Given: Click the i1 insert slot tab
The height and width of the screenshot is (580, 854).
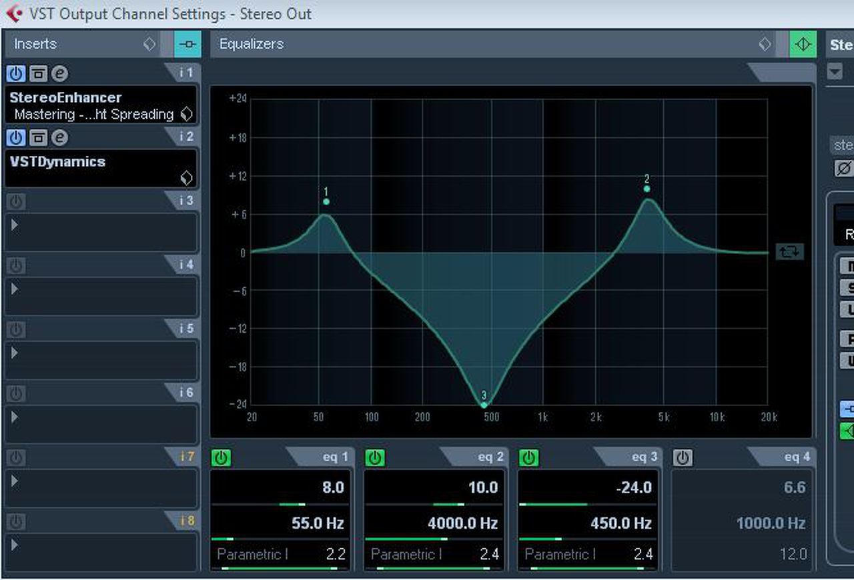Looking at the screenshot, I should [x=182, y=73].
